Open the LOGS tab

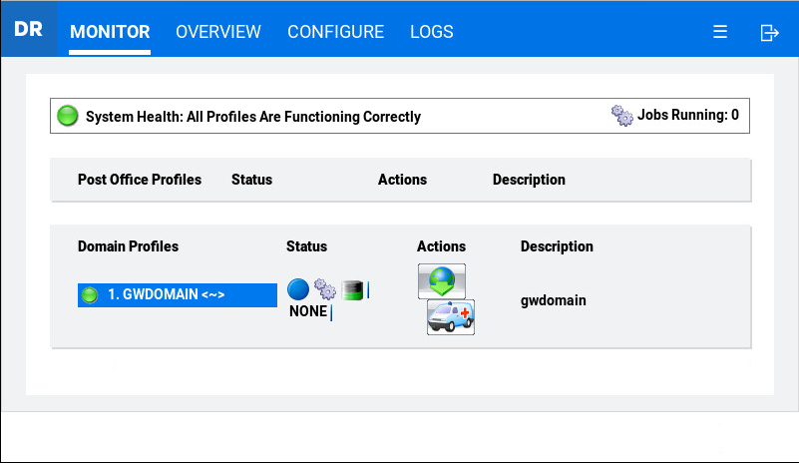[432, 32]
